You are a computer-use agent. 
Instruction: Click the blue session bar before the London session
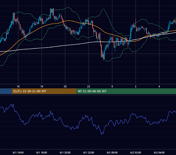6,91
